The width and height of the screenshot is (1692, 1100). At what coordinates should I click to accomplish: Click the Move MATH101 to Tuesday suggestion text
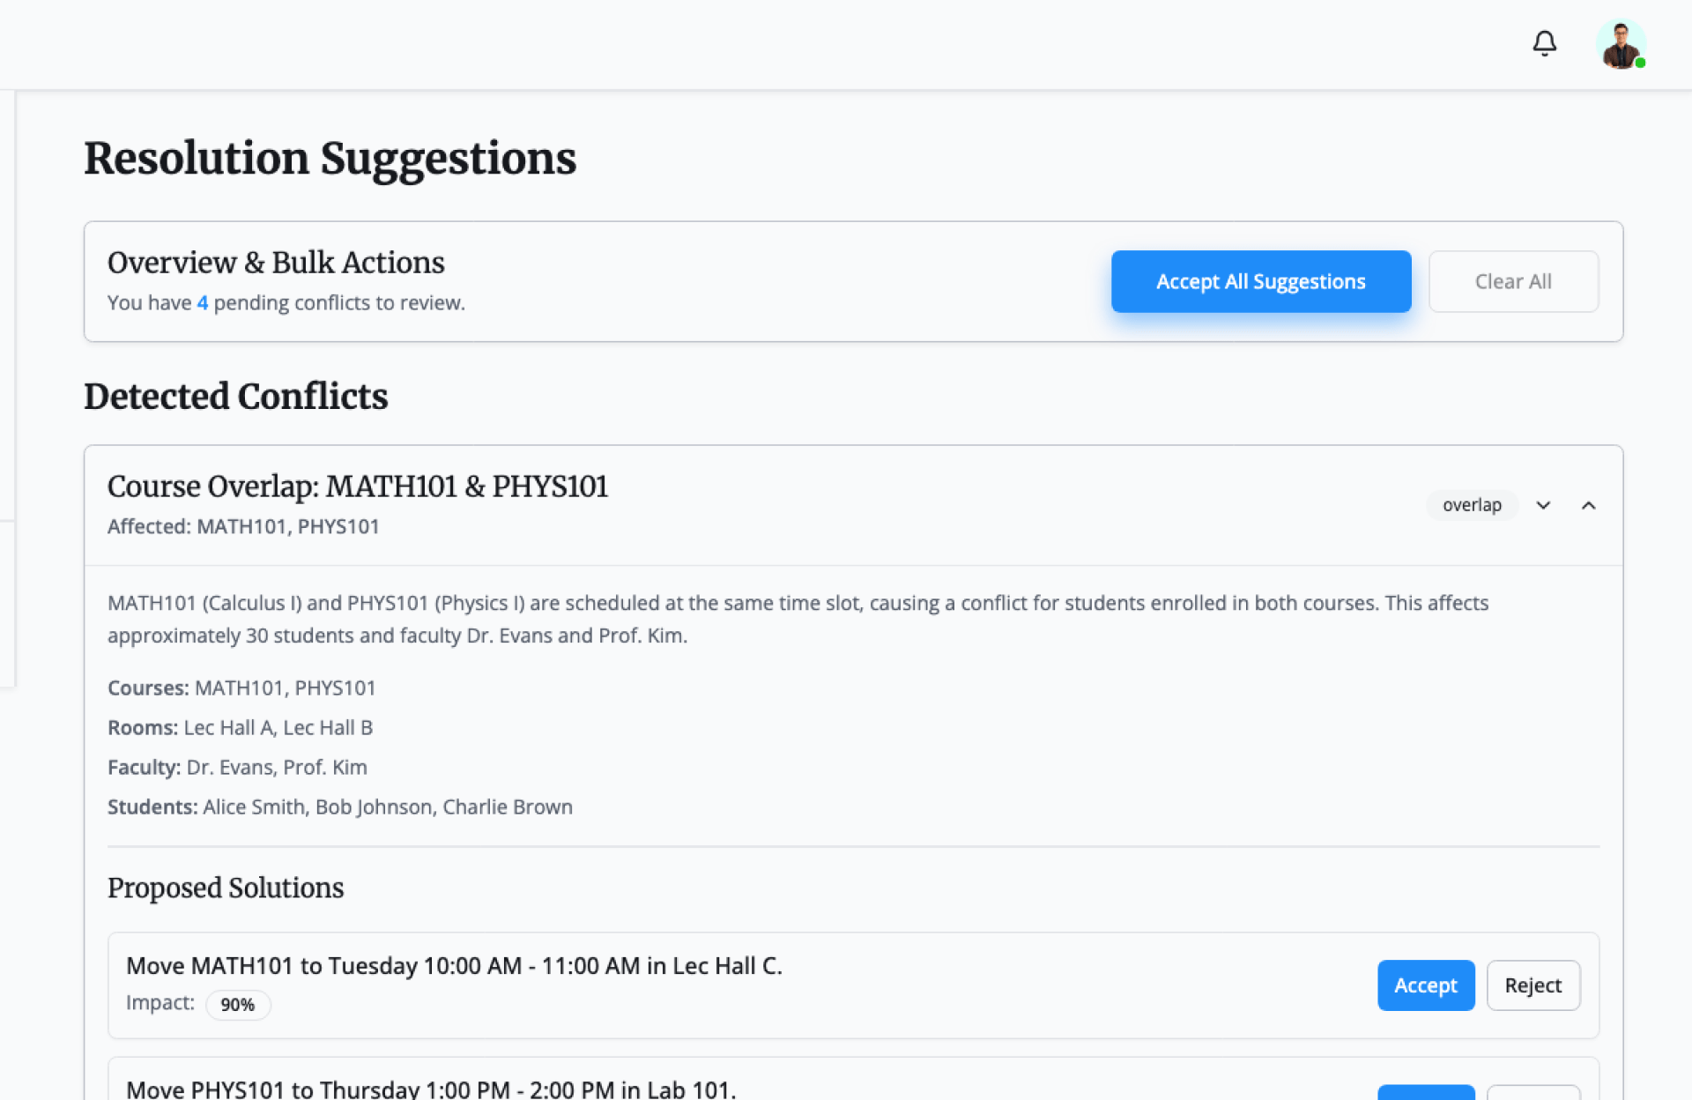[x=454, y=966]
